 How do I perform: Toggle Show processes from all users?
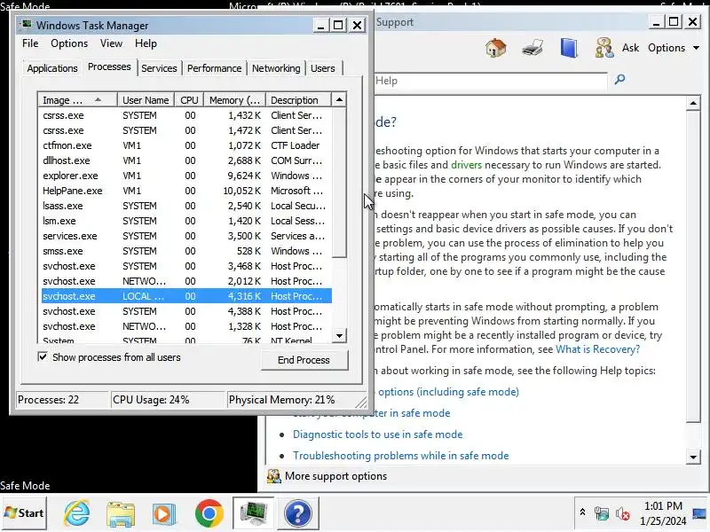[43, 357]
